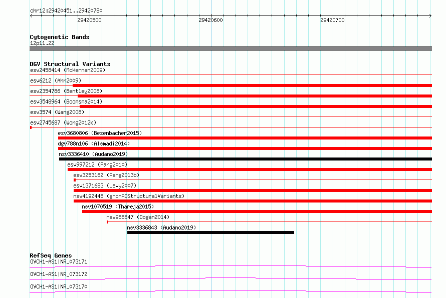Screen dimensions: 446x298
Task: Click the chr12:29420451..29420780 region label
Action: (66, 10)
